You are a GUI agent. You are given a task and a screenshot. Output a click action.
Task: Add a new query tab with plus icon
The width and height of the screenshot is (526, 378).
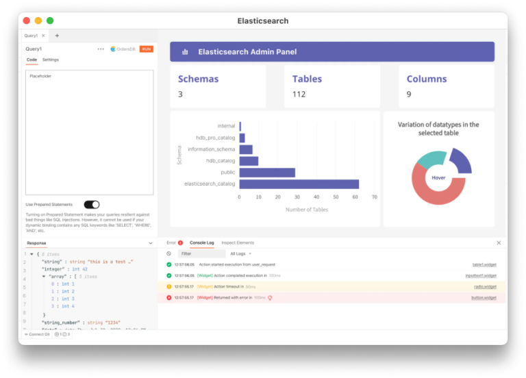[57, 36]
